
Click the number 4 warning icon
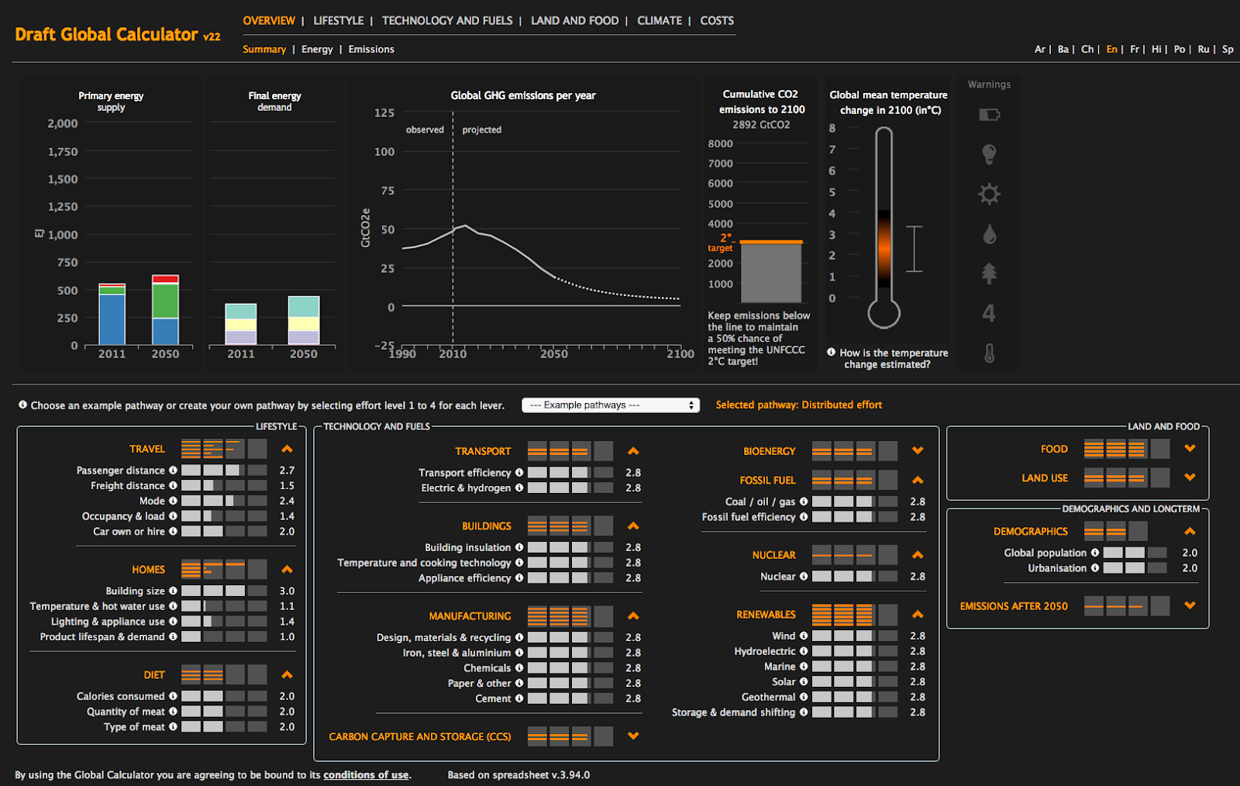click(989, 313)
